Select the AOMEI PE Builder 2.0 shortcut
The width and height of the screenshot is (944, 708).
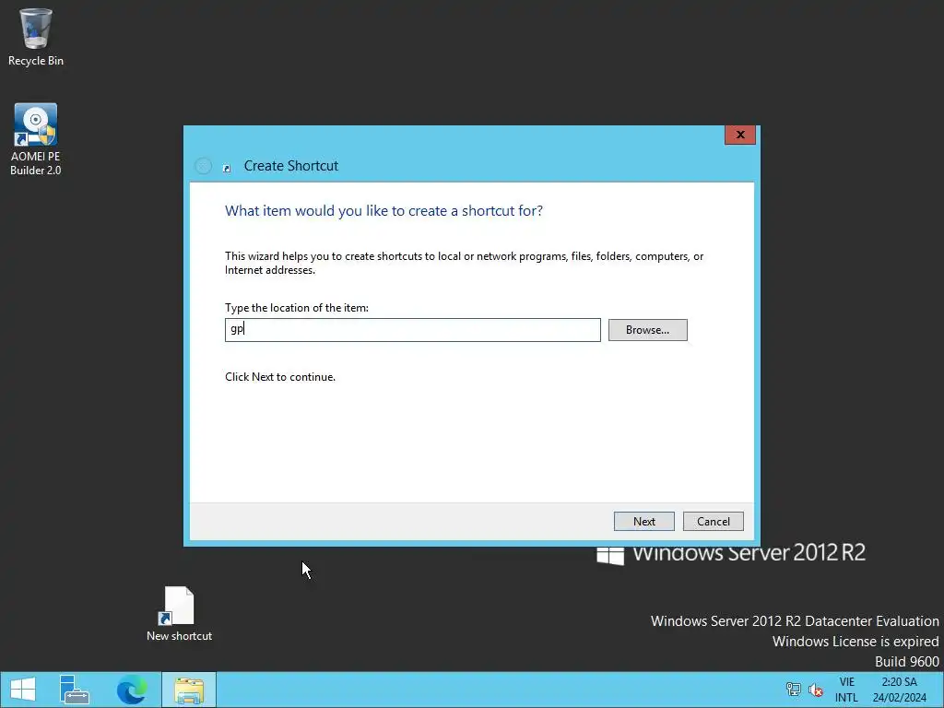(x=36, y=140)
